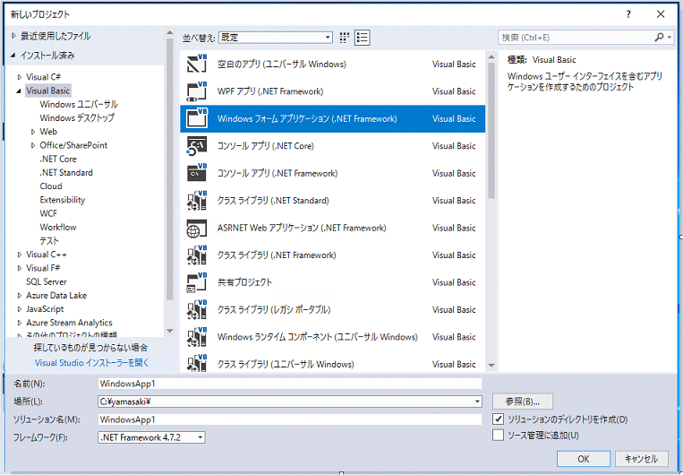Switch to medium icons list view
683x475 pixels.
(x=362, y=38)
